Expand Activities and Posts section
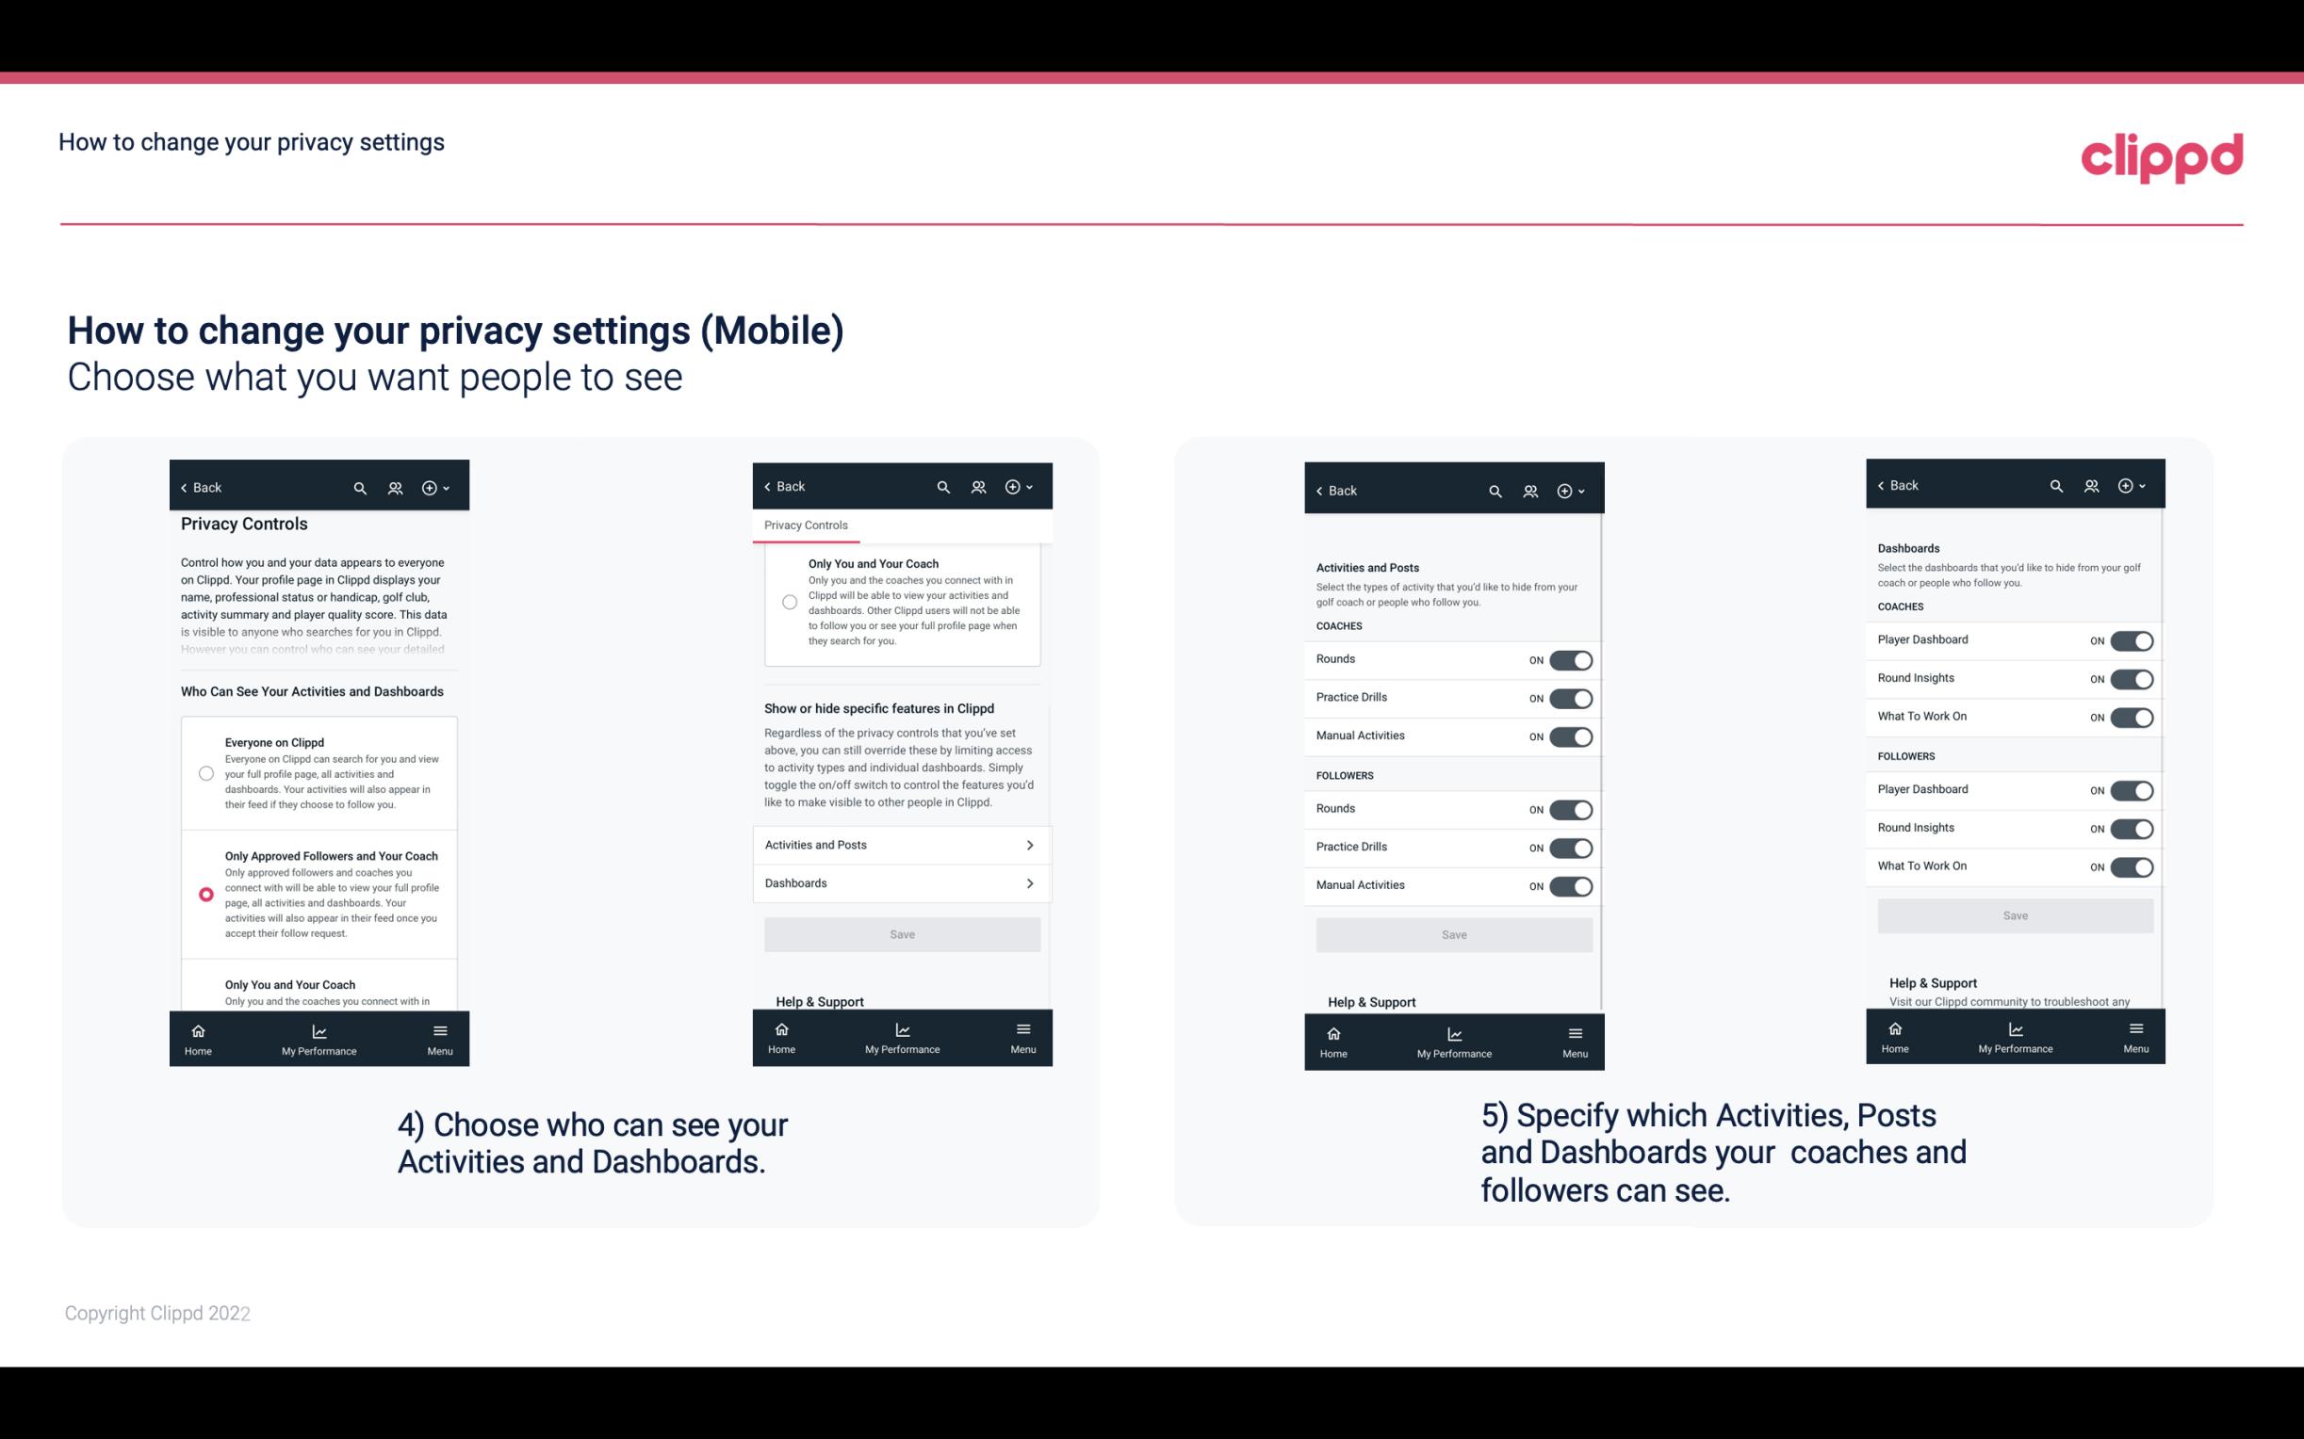Image resolution: width=2304 pixels, height=1439 pixels. click(901, 846)
